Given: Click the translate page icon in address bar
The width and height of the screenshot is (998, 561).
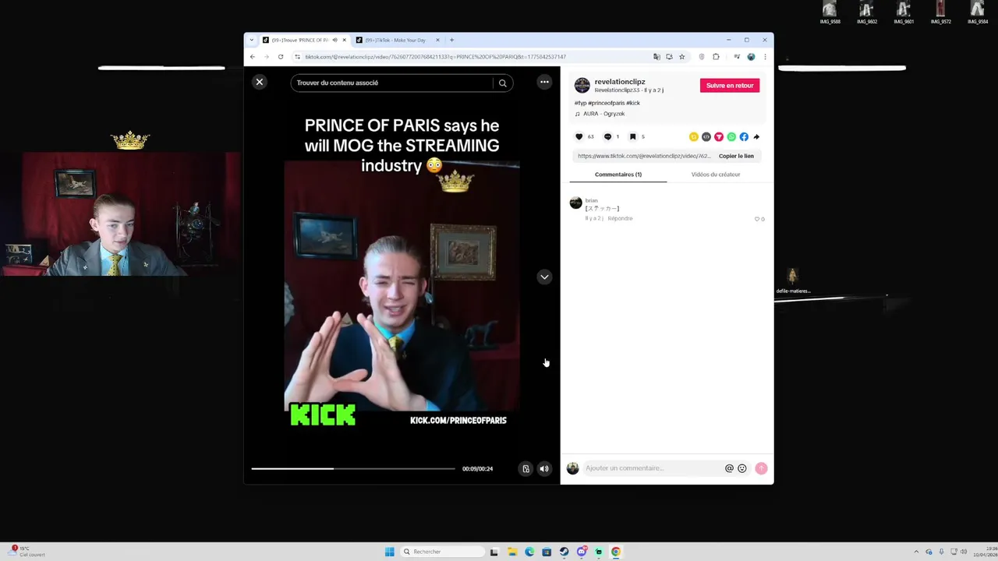Looking at the screenshot, I should point(656,57).
